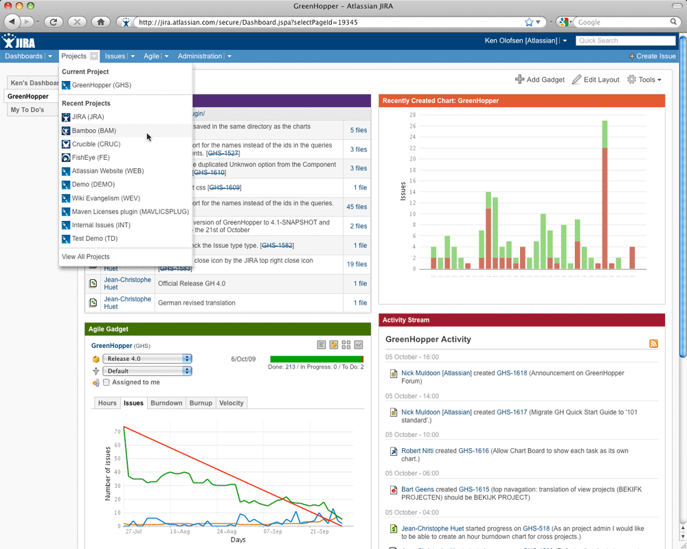Click the site favicon beside the URL
Screen dimensions: 687x549
coord(126,23)
